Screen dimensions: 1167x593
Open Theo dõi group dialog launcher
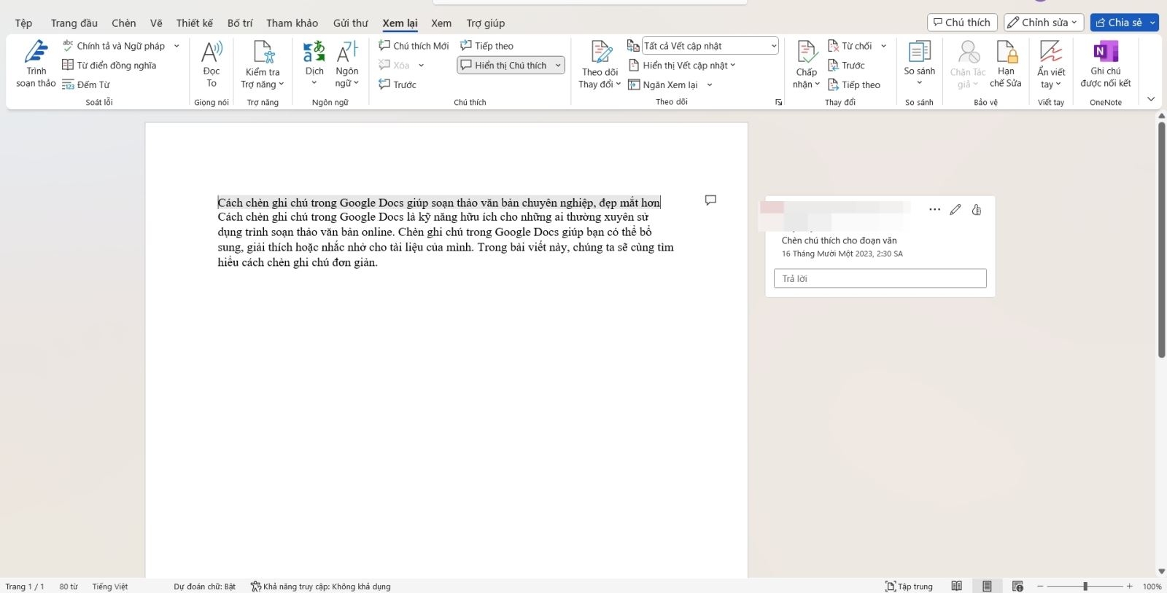[778, 103]
